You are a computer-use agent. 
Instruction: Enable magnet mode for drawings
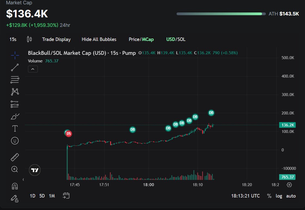[x=15, y=186]
